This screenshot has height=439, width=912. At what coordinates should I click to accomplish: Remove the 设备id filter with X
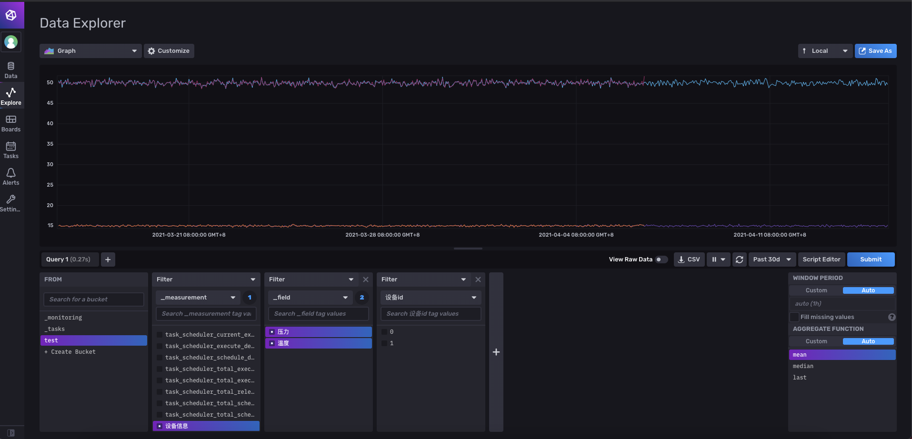[478, 279]
